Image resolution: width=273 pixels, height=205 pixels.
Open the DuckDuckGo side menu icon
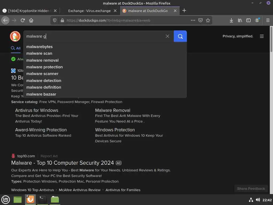262,36
